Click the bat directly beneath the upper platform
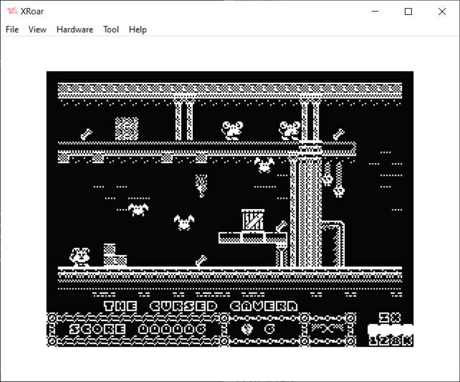 point(264,165)
